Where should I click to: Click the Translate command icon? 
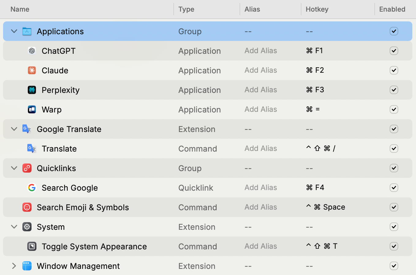point(32,148)
